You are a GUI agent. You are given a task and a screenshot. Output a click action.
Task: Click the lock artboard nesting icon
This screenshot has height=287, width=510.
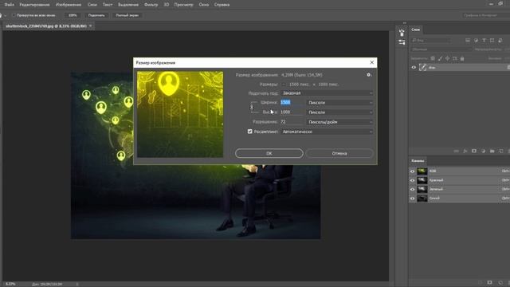455,58
